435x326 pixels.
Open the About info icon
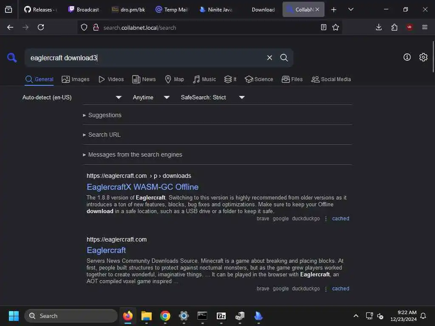pos(407,57)
